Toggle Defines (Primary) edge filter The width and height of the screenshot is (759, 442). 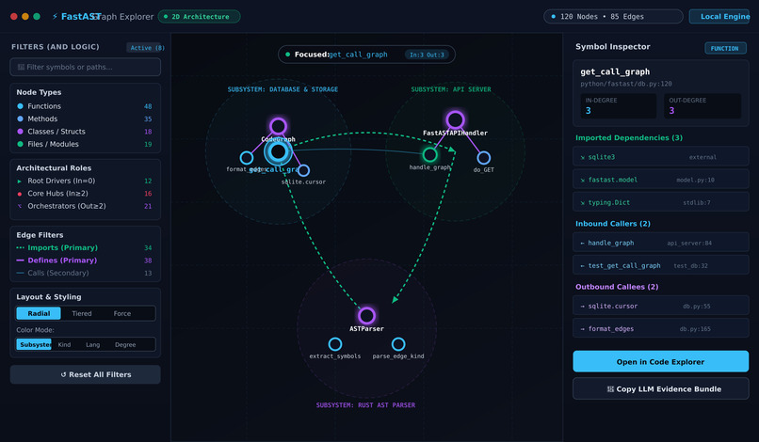(x=85, y=260)
